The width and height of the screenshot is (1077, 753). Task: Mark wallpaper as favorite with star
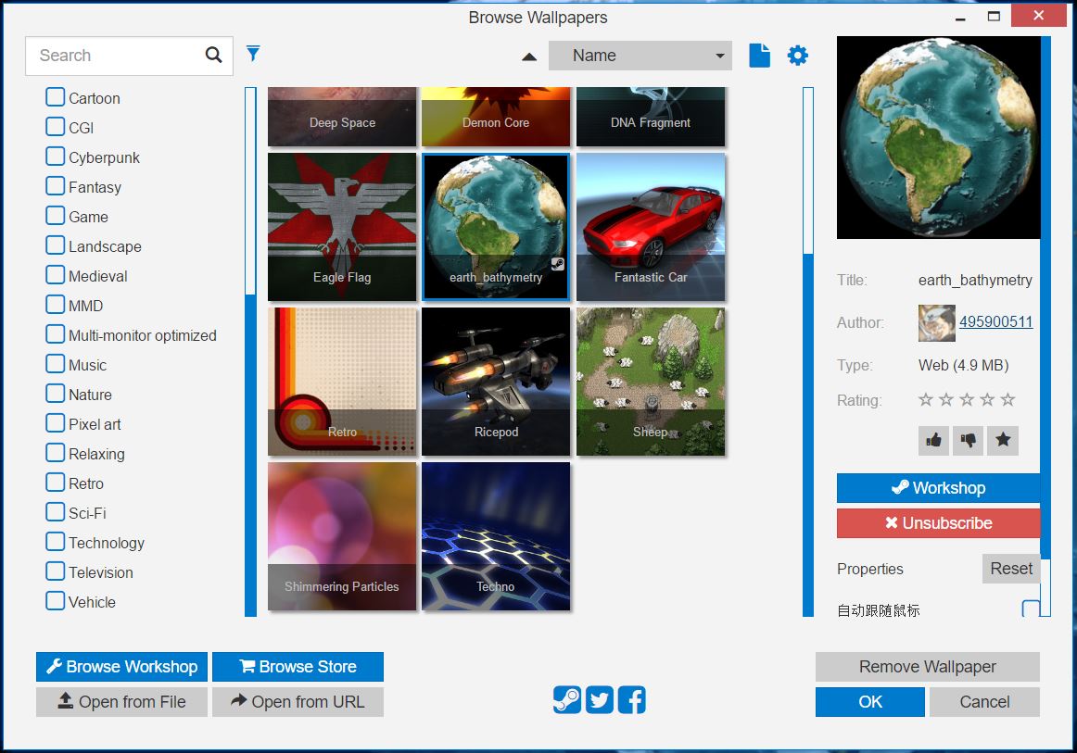pyautogui.click(x=1002, y=441)
